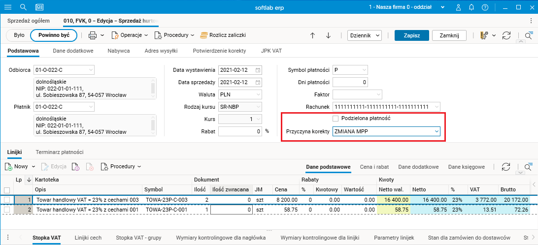538x245 pixels.
Task: Open calendar for Data wystawienia
Action: coord(258,70)
